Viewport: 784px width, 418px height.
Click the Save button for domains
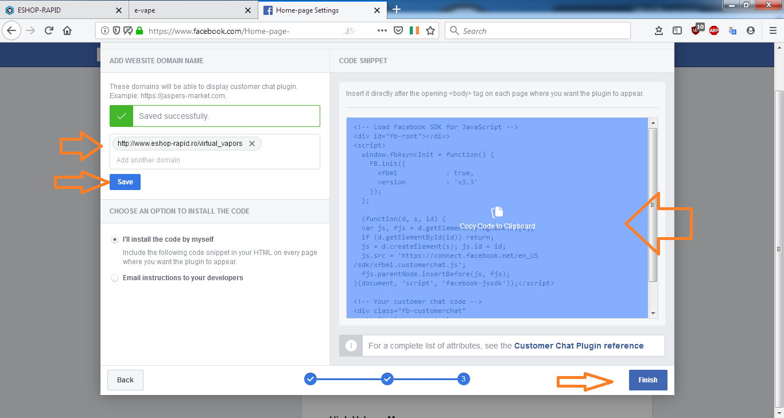125,182
